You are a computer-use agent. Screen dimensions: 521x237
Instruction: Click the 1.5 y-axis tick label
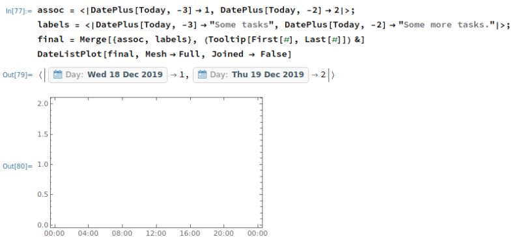(43, 134)
